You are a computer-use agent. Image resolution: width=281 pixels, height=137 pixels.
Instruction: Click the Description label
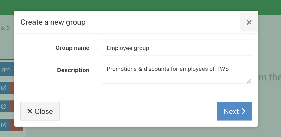click(73, 70)
